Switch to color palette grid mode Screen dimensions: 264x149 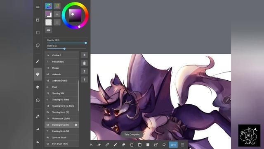[57, 6]
